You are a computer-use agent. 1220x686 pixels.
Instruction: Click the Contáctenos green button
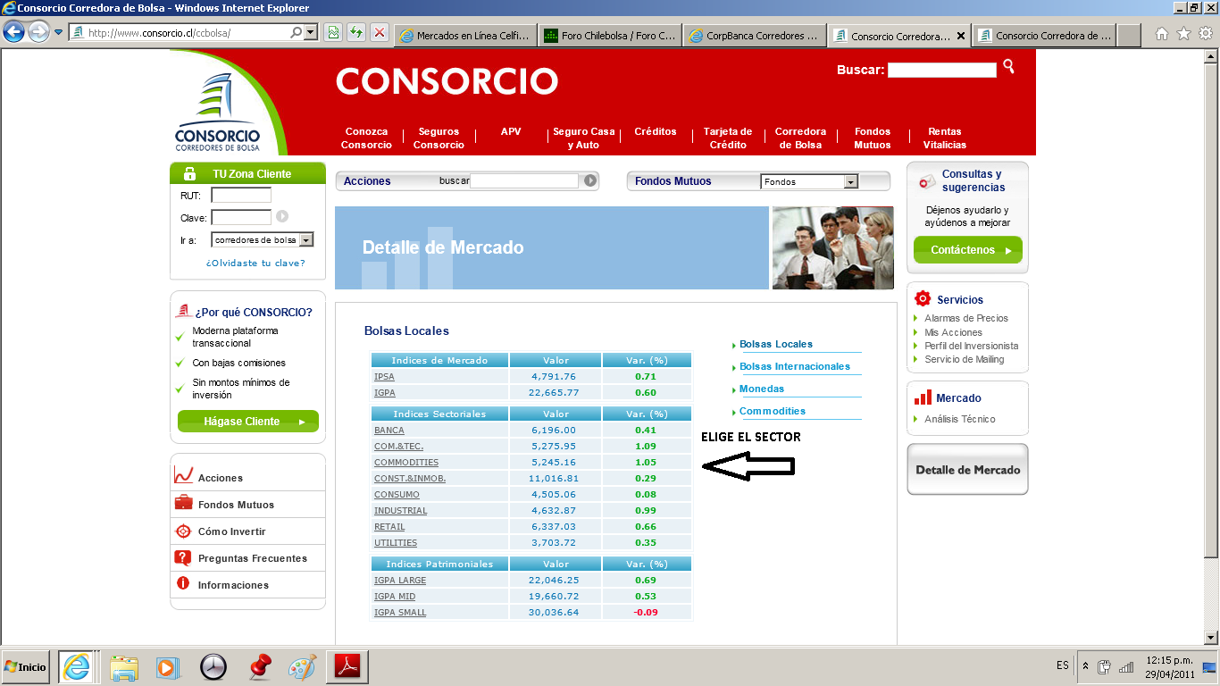[x=968, y=250]
